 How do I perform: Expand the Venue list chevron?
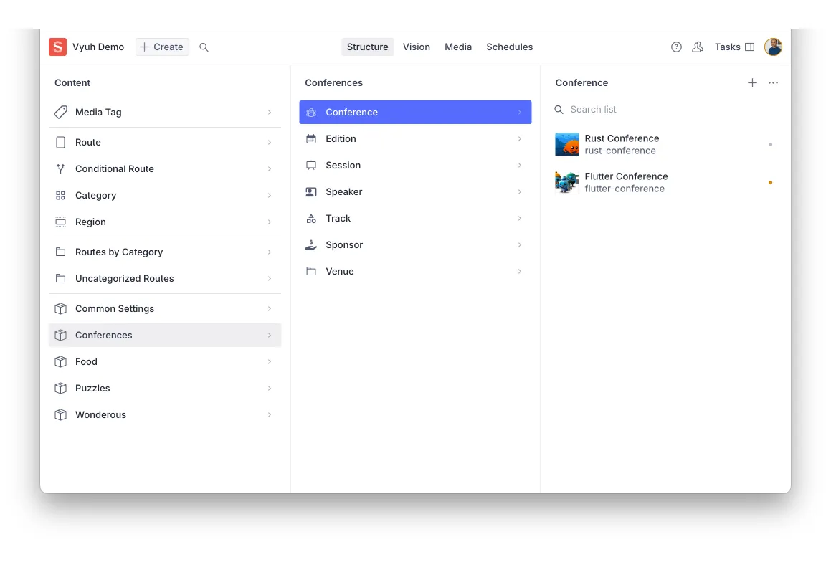pyautogui.click(x=519, y=271)
